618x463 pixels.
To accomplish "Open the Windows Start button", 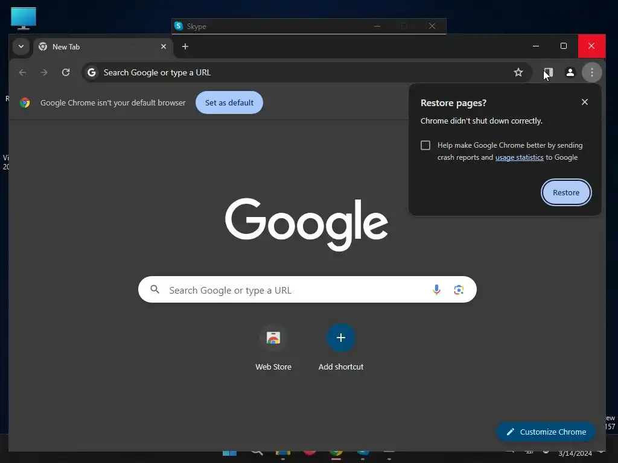I will [229, 453].
